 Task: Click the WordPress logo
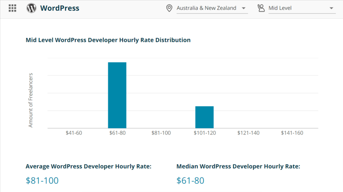pyautogui.click(x=31, y=8)
